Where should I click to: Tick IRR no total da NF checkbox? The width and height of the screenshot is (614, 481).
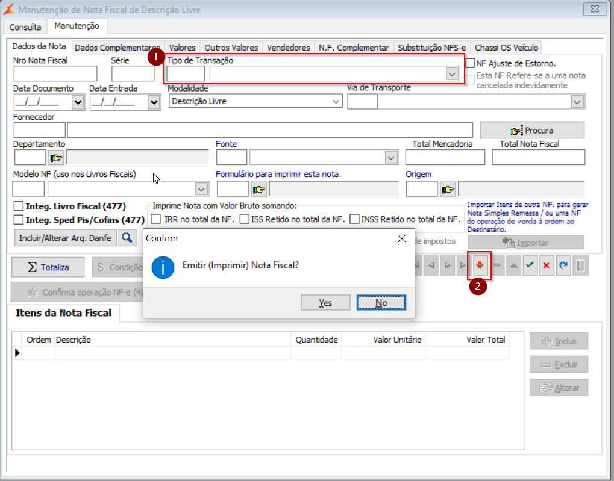coord(156,219)
